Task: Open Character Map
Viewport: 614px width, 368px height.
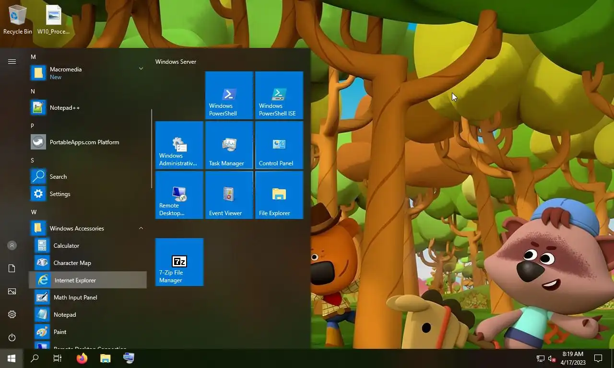Action: coord(88,263)
